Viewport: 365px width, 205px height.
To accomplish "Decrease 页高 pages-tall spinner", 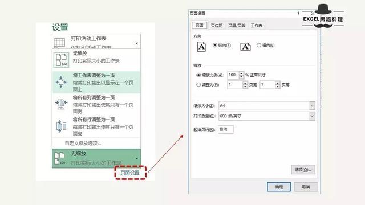I will click(278, 87).
